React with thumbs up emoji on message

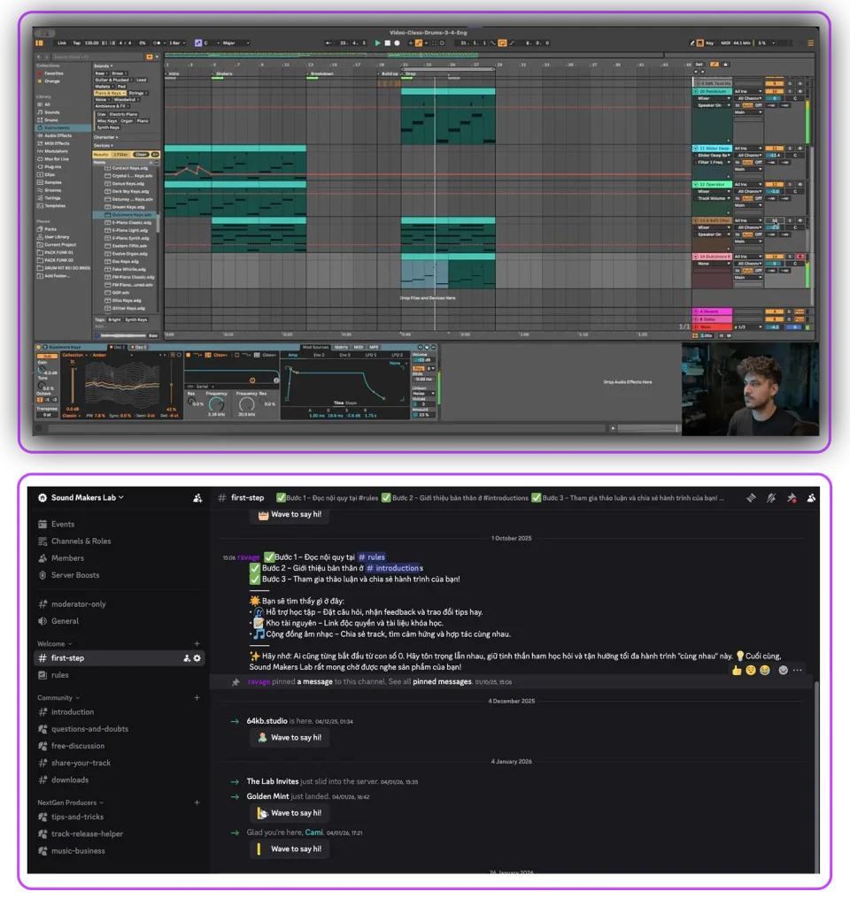(x=736, y=671)
